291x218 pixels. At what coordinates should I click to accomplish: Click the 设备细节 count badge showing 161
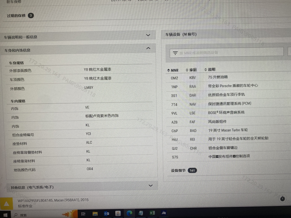[x=192, y=170]
